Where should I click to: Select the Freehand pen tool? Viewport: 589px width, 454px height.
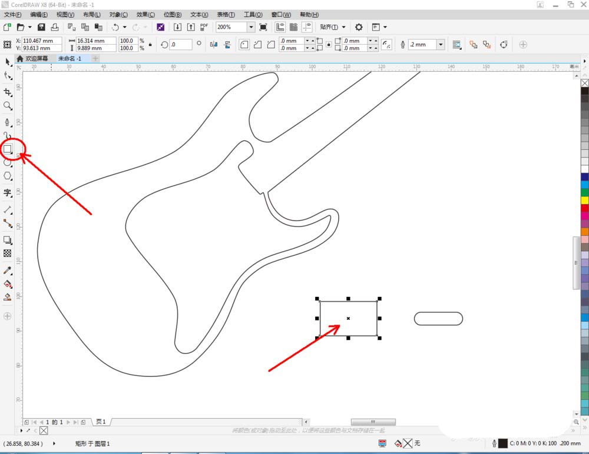pos(8,122)
